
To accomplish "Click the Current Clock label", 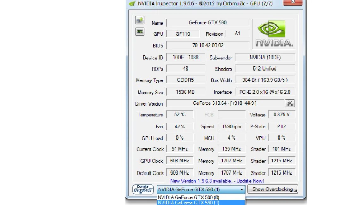I will coord(150,149).
